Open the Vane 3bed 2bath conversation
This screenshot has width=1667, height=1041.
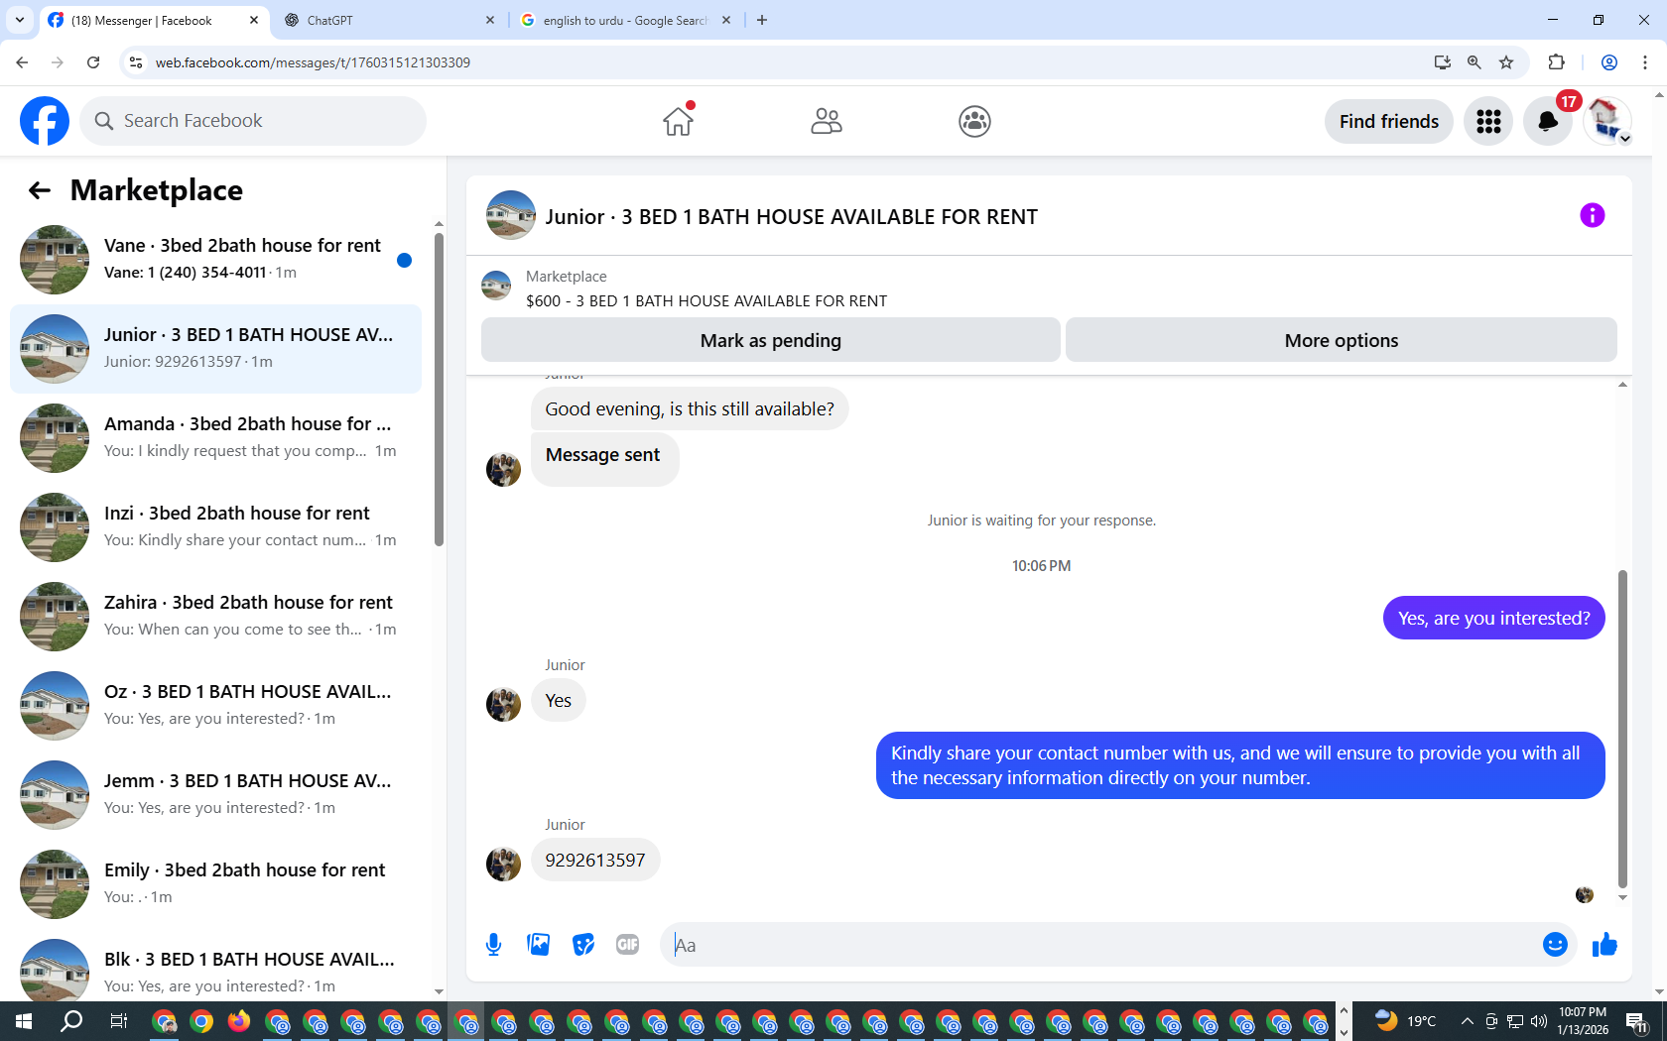[x=215, y=260]
